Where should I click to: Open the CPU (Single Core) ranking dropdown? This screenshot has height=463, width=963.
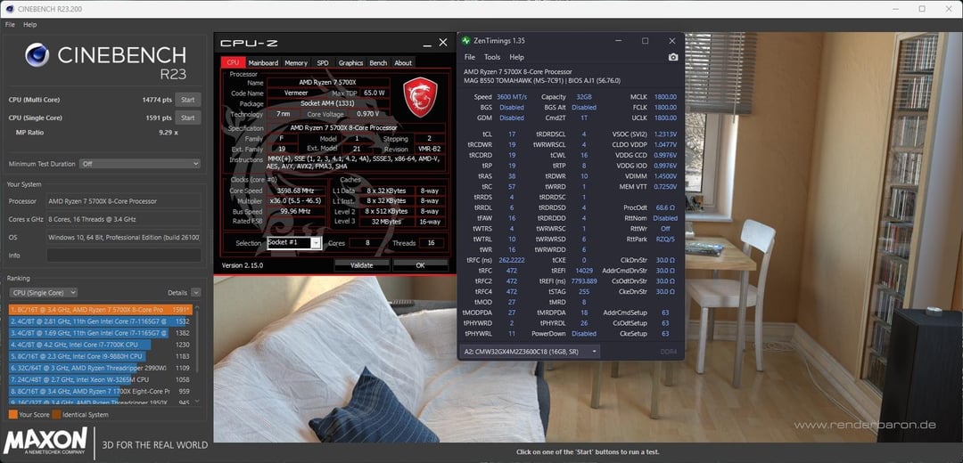45,293
